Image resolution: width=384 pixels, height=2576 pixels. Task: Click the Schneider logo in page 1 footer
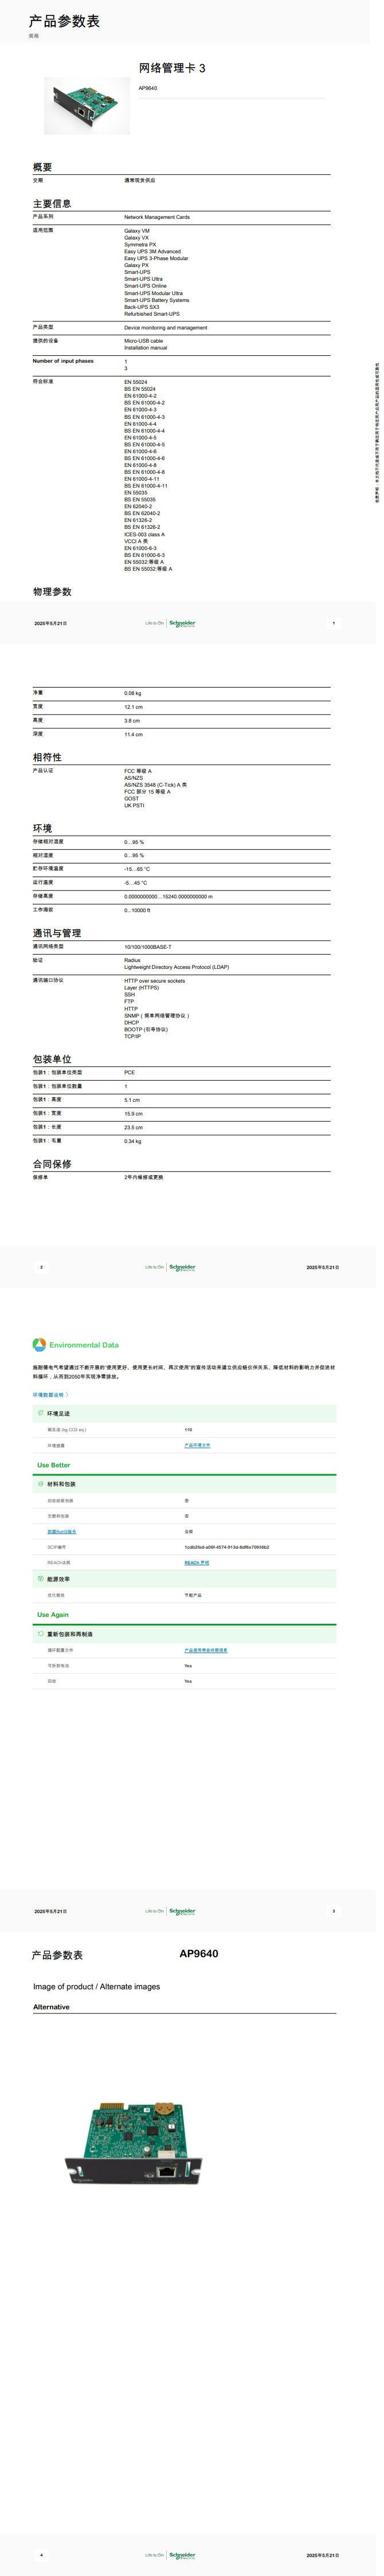(182, 623)
